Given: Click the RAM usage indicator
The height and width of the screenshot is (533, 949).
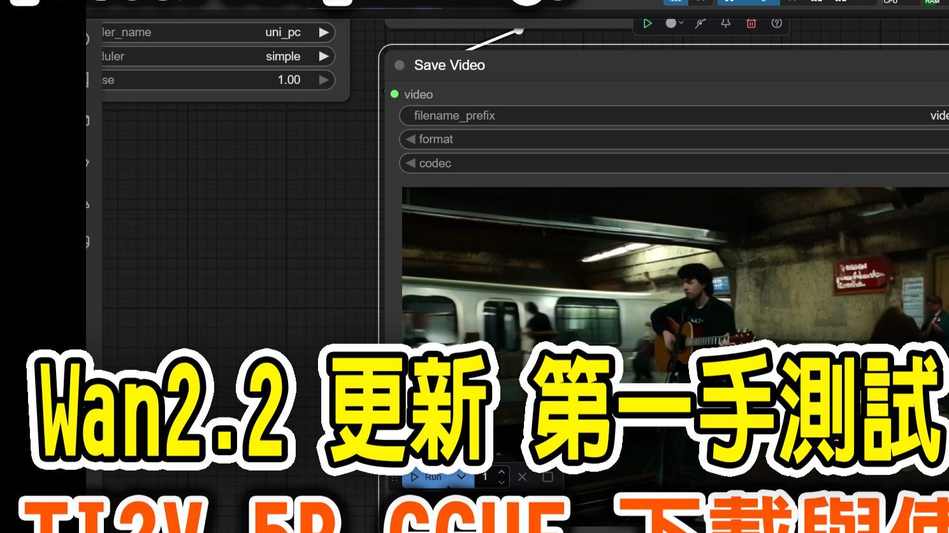Looking at the screenshot, I should click(931, 2).
